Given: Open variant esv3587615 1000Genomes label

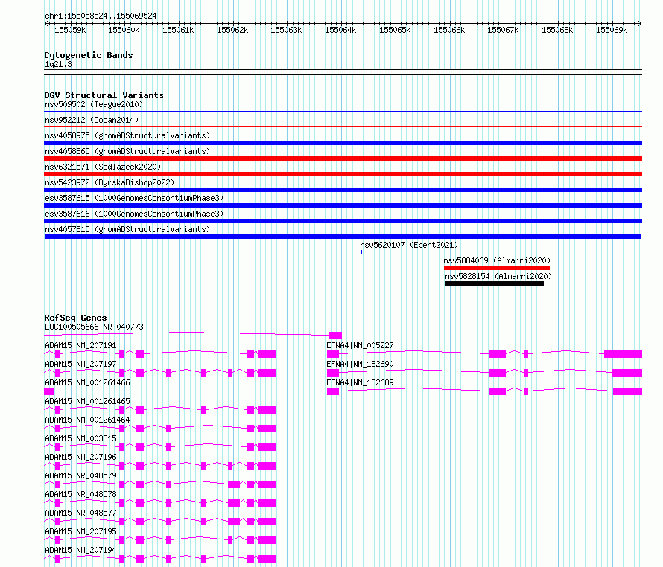Looking at the screenshot, I should [134, 198].
